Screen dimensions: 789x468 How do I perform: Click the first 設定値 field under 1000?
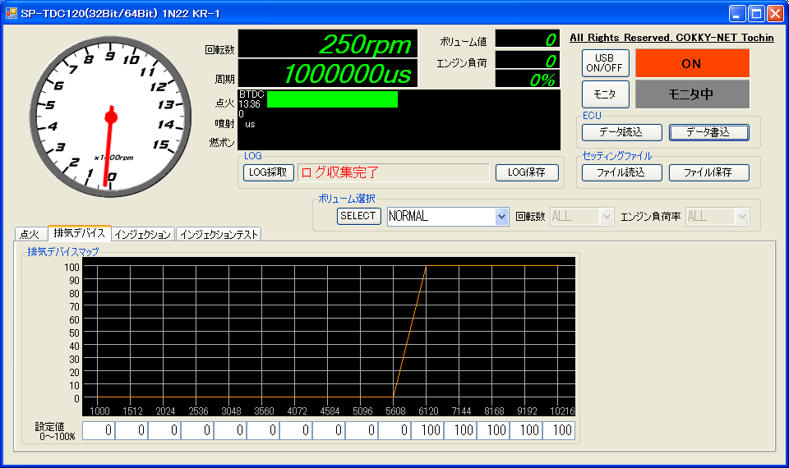[x=99, y=431]
